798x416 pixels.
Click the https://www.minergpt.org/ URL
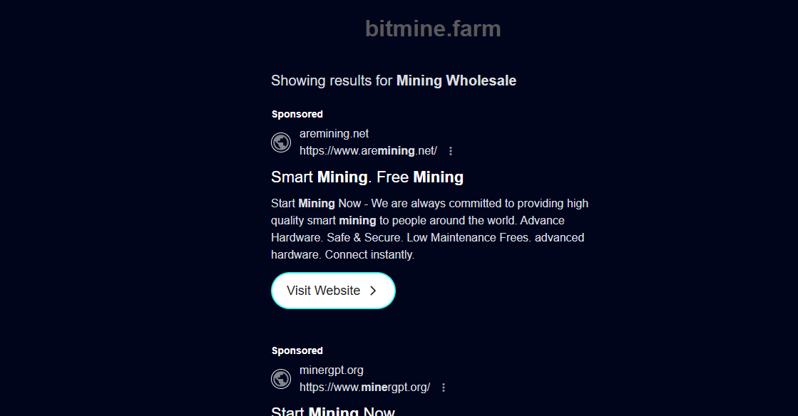tap(364, 388)
